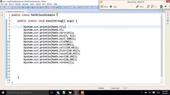Click the Save All toolbar icon
The width and height of the screenshot is (170, 95).
[x=10, y=7]
